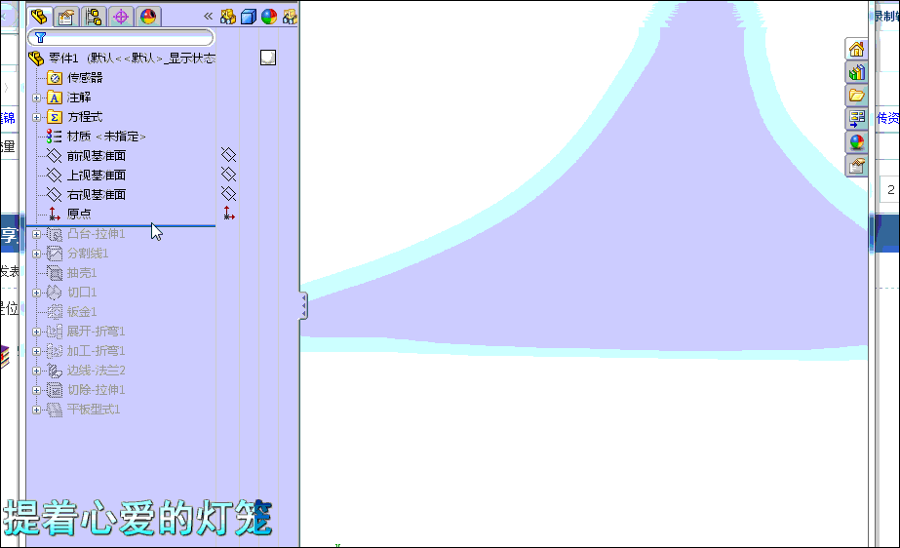Open the DimXpertManager crosshair tab
Image resolution: width=900 pixels, height=548 pixels.
[121, 17]
